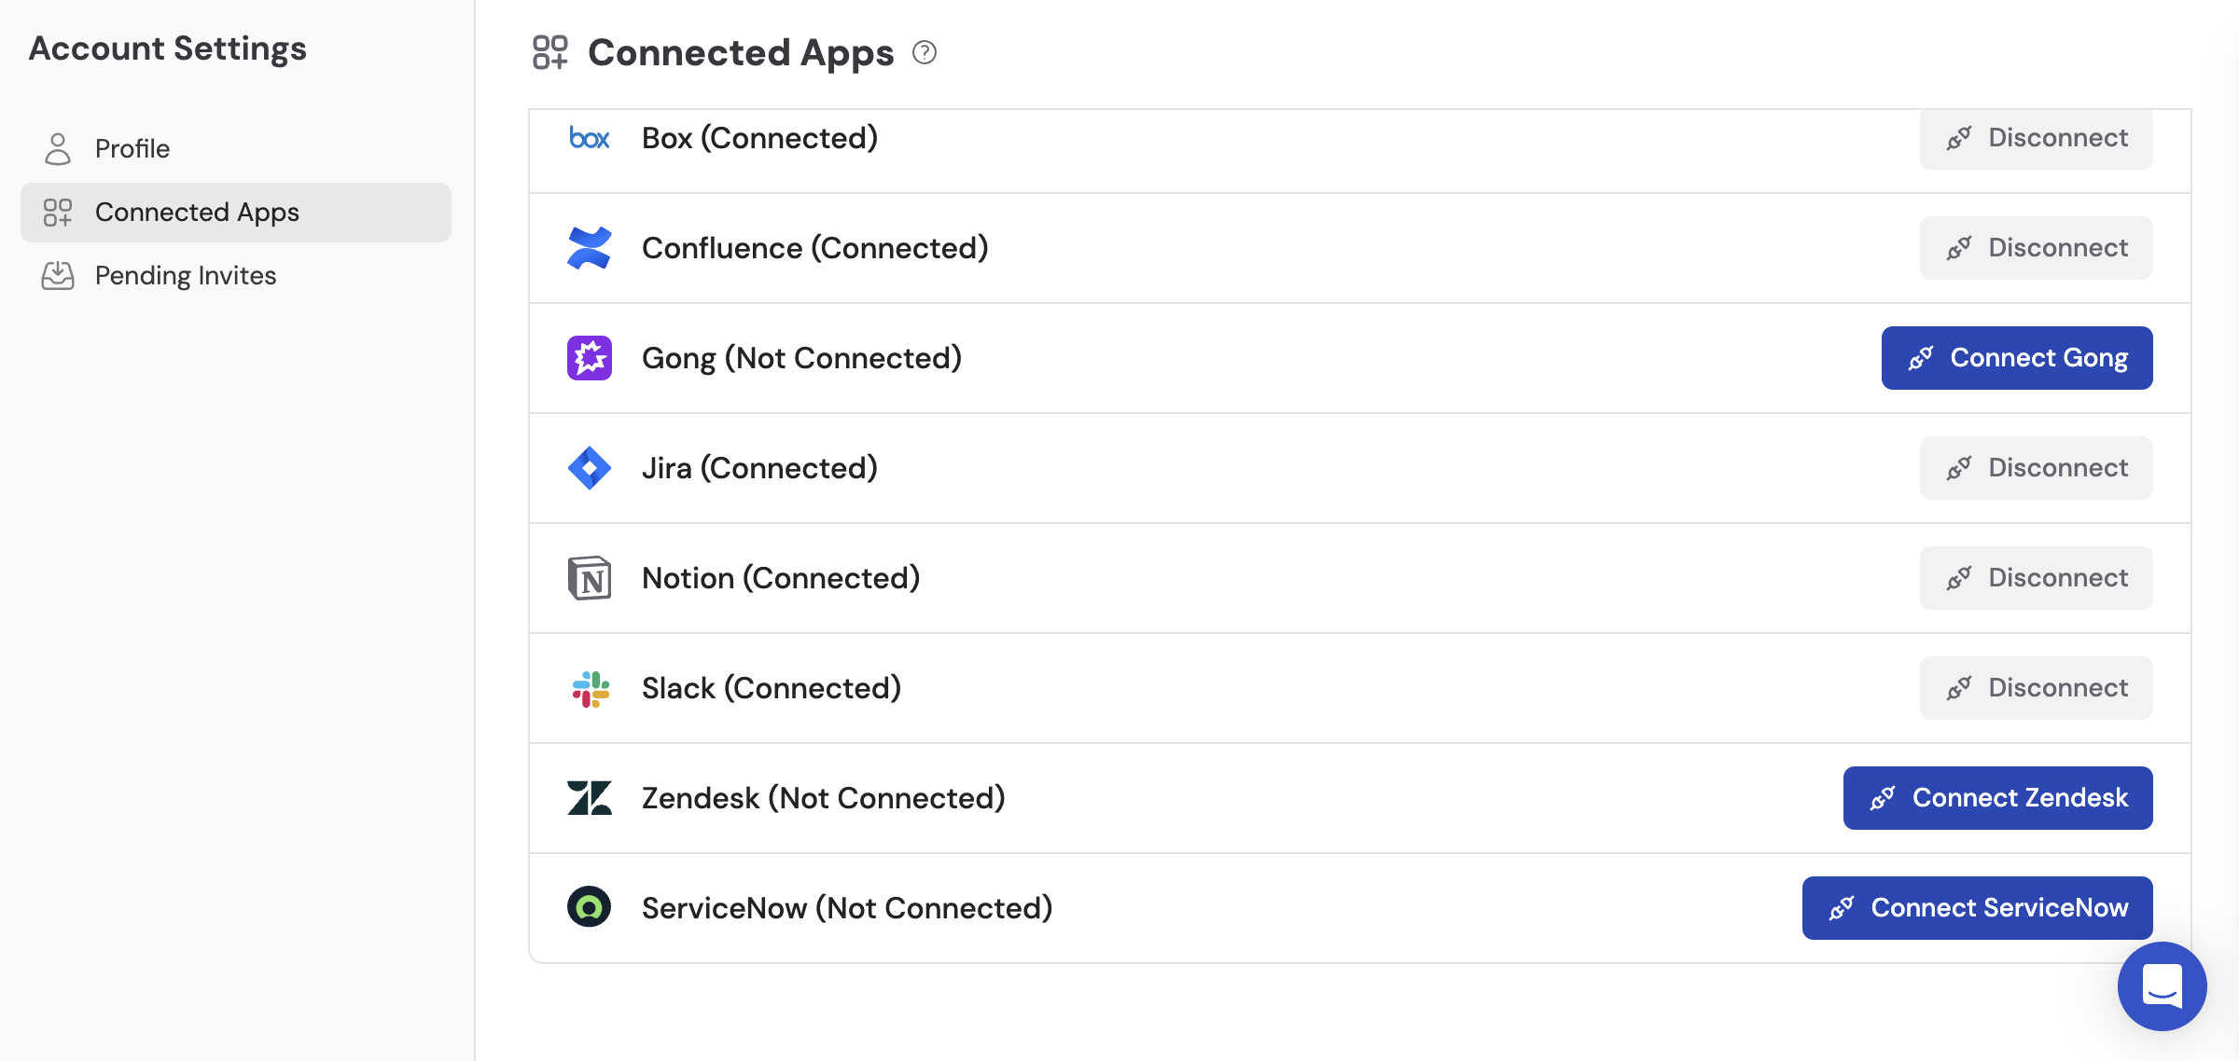Viewport: 2239px width, 1061px height.
Task: Click the Gong app icon
Action: [589, 357]
